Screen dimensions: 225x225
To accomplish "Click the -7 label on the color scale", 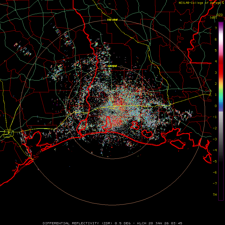I will pos(215,183).
